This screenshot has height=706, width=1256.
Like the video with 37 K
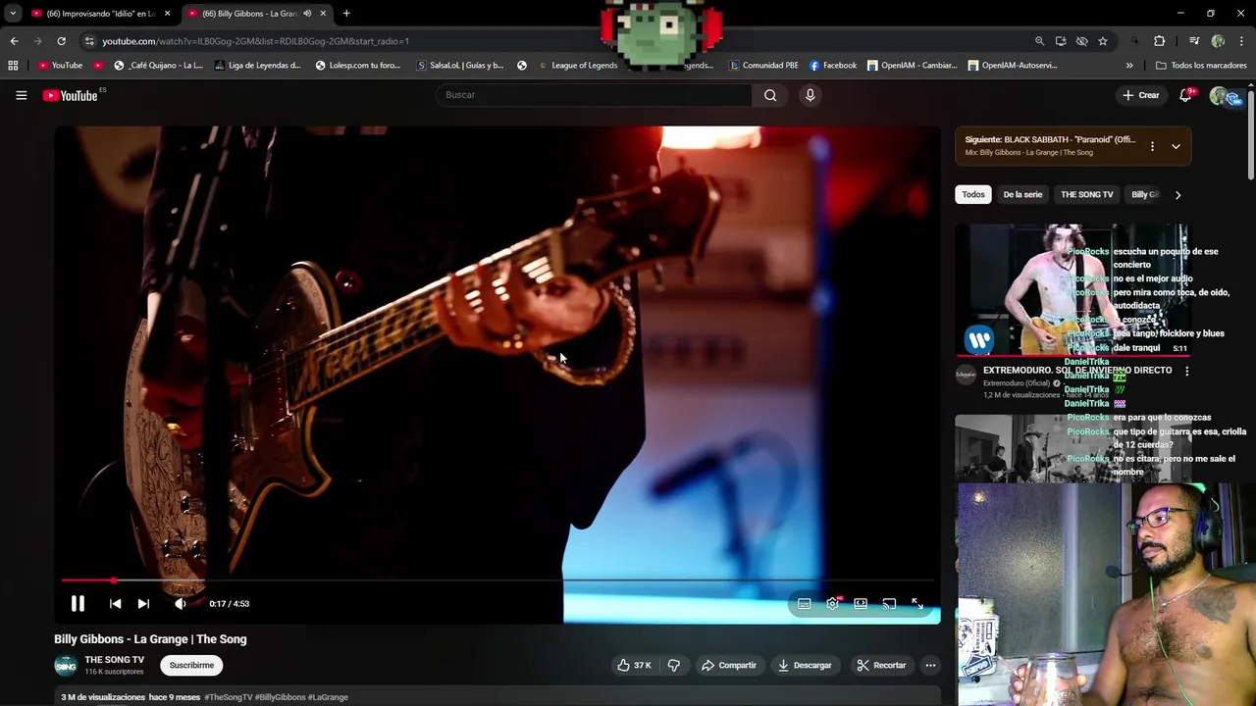[634, 665]
